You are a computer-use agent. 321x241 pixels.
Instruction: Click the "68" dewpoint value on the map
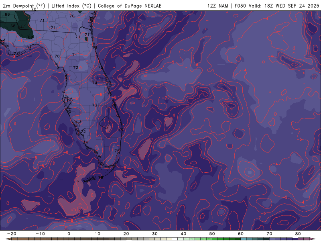tap(13, 26)
